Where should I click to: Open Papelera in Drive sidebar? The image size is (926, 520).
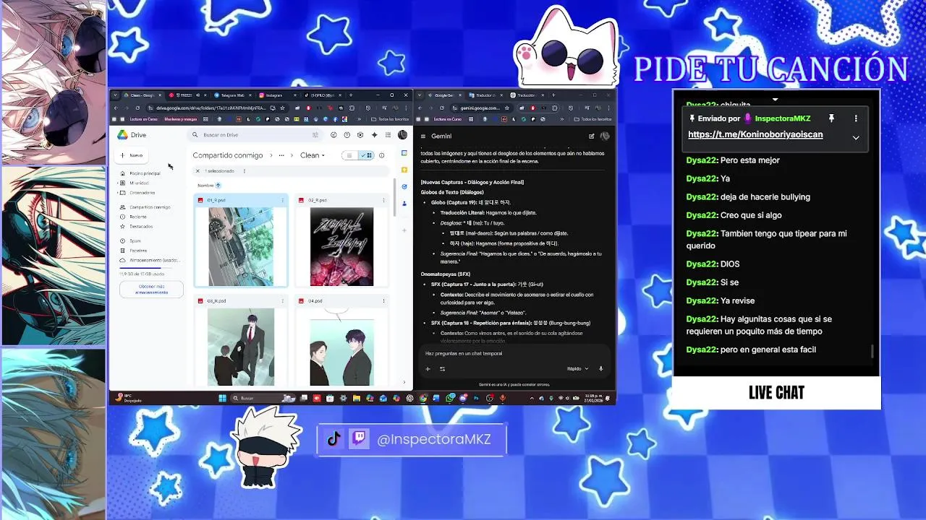coord(137,251)
